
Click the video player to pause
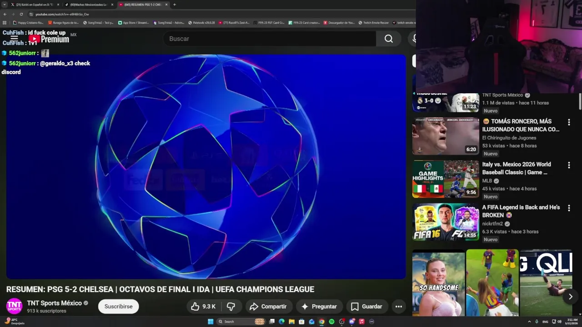coord(206,167)
